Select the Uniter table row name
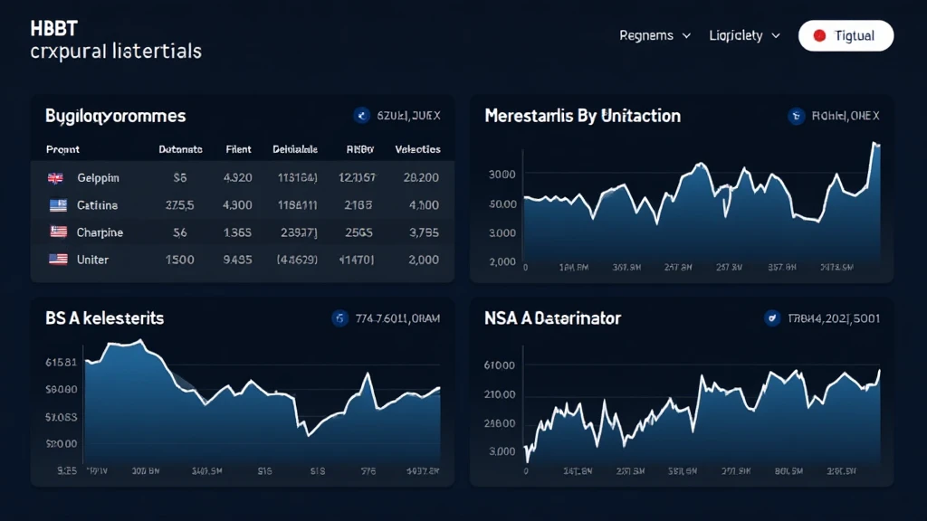Screen dimensions: 927x521 pos(92,260)
